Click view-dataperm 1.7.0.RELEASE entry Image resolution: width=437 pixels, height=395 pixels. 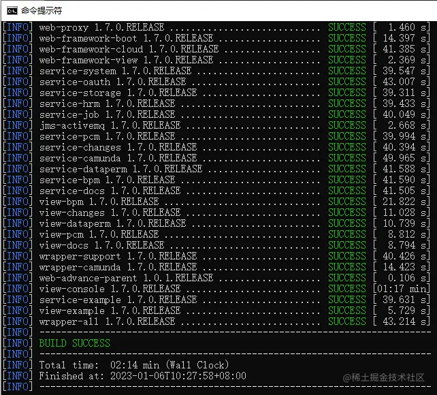tap(112, 223)
